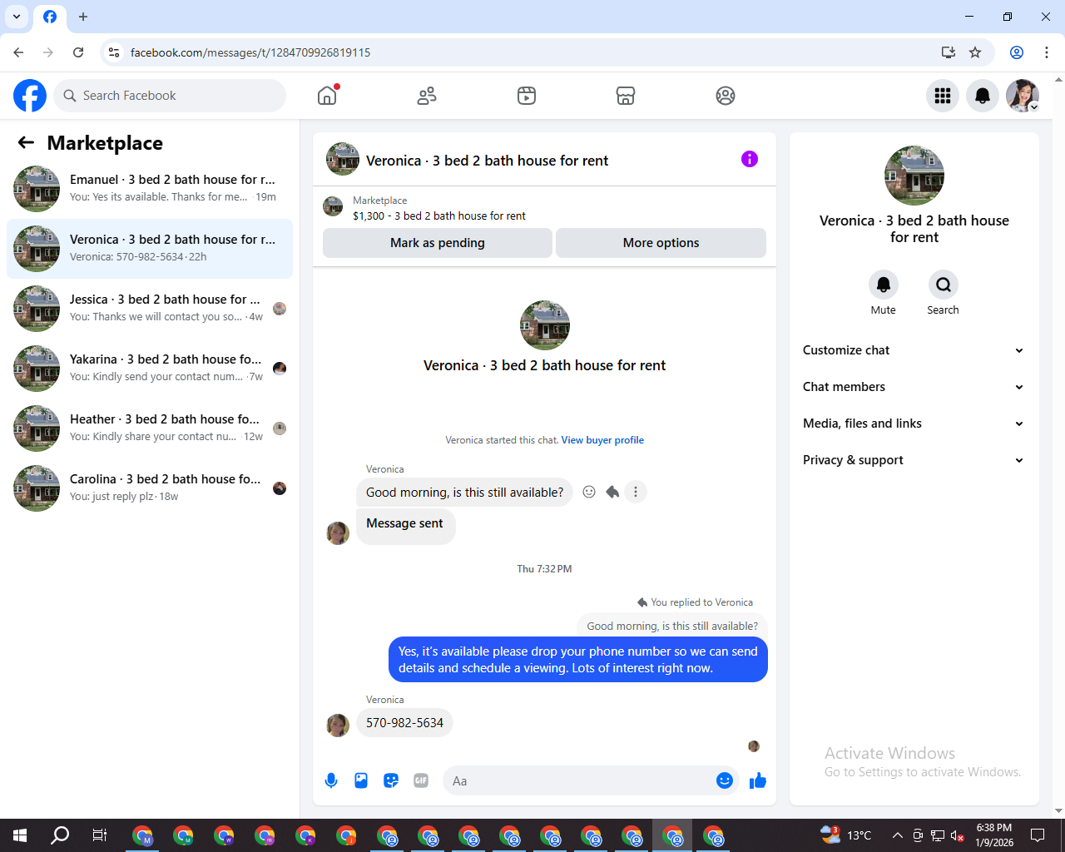Open the Groups icon in top navigation

click(726, 96)
